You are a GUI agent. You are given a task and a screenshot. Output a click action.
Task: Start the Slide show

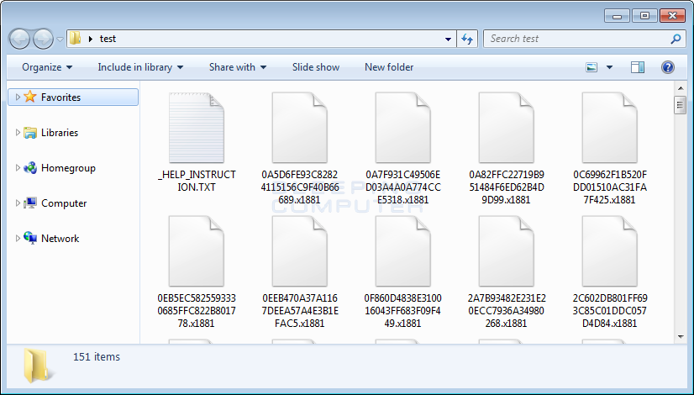[316, 67]
